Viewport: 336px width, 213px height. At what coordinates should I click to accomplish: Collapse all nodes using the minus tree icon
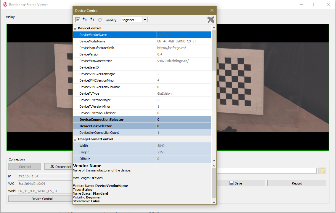point(92,20)
